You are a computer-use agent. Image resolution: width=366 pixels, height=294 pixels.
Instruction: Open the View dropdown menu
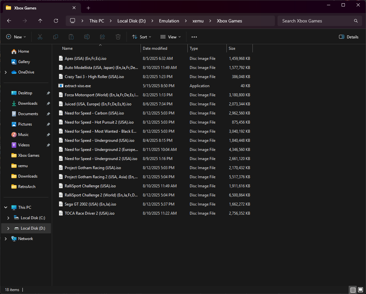click(x=170, y=37)
